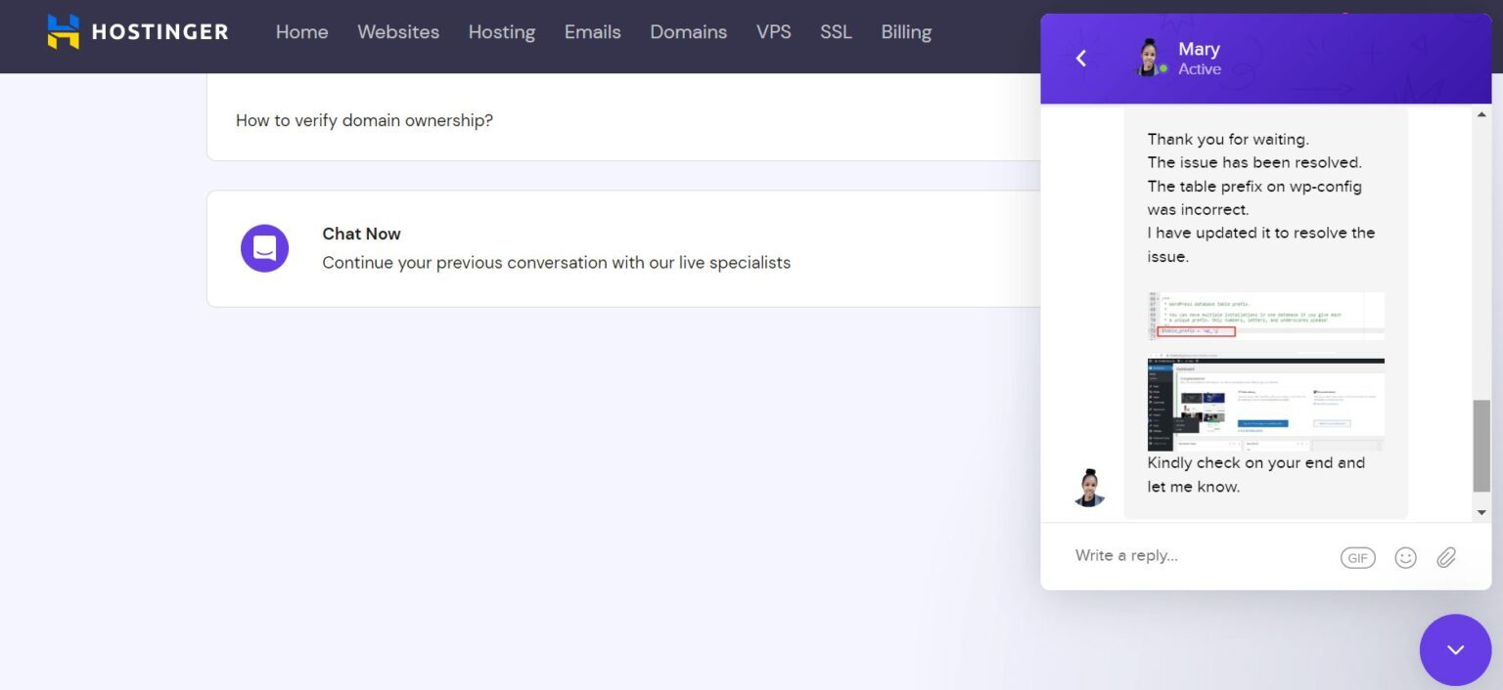View the wp-config code screenshot thumbnail

point(1265,317)
